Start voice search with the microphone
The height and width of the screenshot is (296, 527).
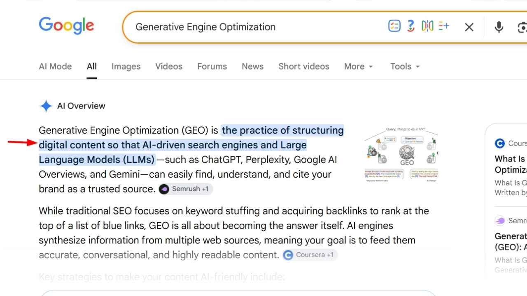(499, 27)
